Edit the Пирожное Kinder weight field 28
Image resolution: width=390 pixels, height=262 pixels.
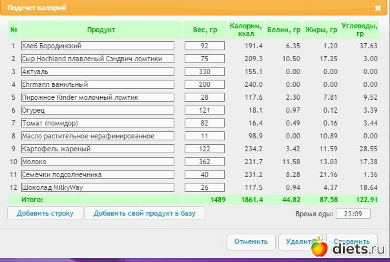point(205,97)
